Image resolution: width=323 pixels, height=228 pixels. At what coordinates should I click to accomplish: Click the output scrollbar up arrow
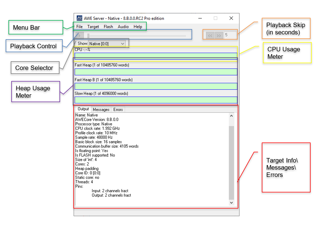pos(231,115)
